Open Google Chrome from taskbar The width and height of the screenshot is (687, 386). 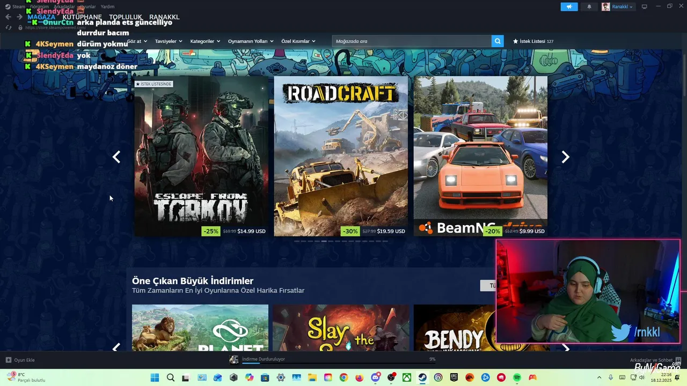coord(343,377)
